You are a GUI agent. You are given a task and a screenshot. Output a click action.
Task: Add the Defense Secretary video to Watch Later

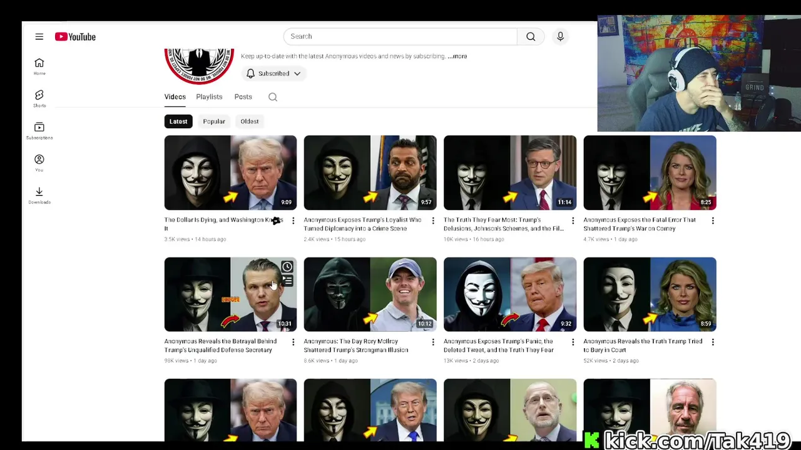287,267
